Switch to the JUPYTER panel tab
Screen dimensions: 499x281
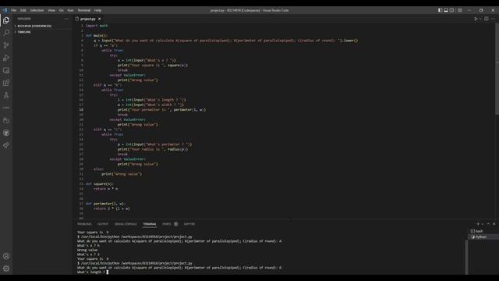189,224
